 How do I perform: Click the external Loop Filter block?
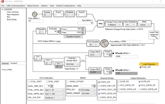point(154,35)
